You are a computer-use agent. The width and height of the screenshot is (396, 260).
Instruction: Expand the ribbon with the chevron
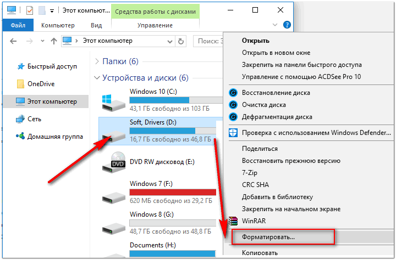tap(275, 25)
